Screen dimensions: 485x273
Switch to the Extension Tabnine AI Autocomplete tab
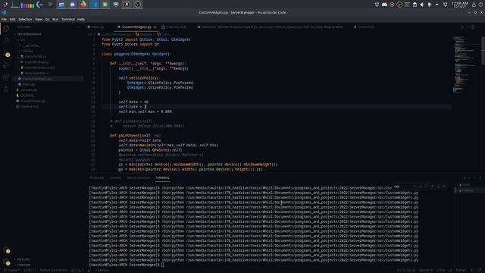coord(271,27)
